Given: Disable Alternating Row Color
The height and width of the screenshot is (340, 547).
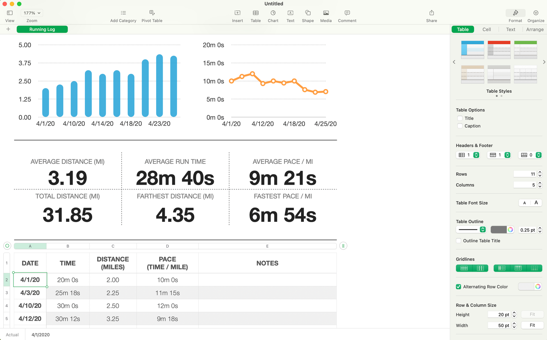Looking at the screenshot, I should pyautogui.click(x=458, y=287).
